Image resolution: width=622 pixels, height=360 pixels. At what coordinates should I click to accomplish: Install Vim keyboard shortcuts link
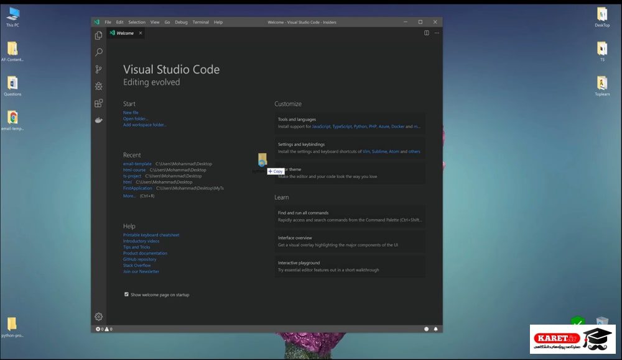[x=366, y=151]
